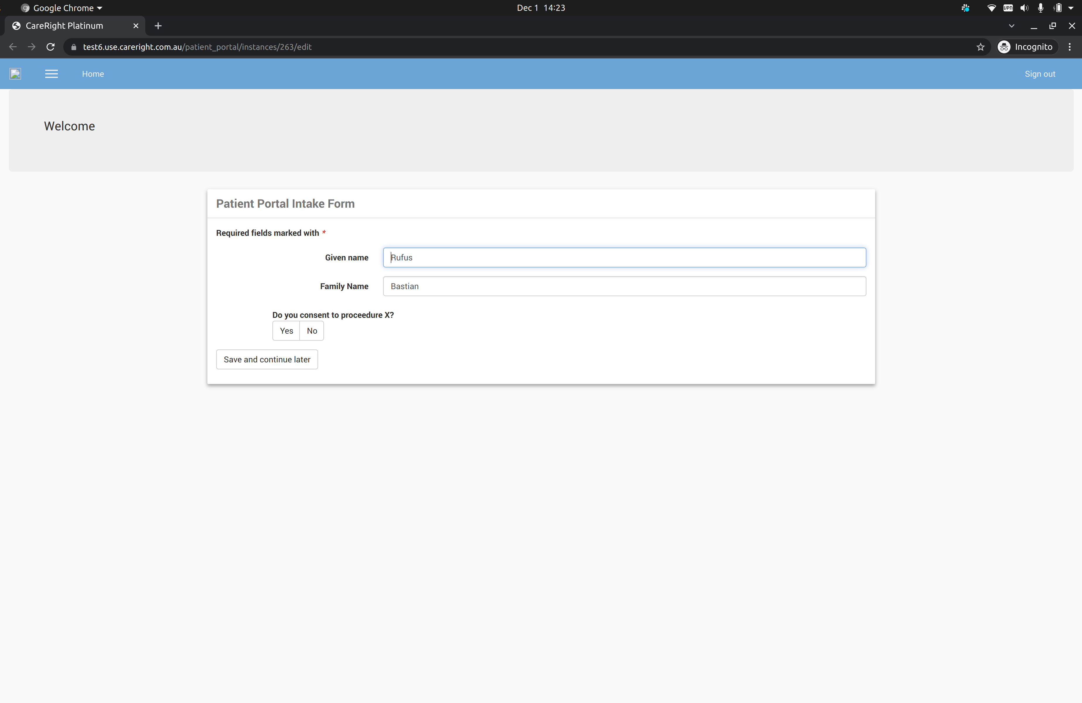View site info via the padlock icon
The image size is (1082, 703).
coord(74,47)
